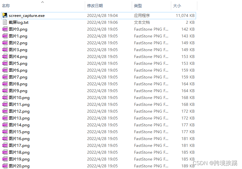Click the PNG icon of 图片6.png
The height and width of the screenshot is (169, 242).
[x=5, y=70]
